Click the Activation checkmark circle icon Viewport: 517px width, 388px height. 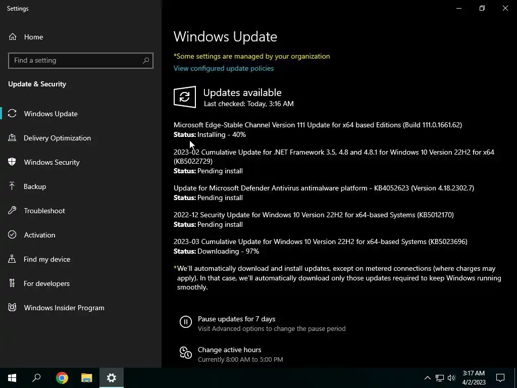pos(12,234)
